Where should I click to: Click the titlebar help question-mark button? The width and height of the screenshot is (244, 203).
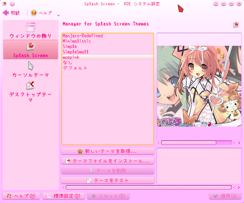tap(216, 4)
